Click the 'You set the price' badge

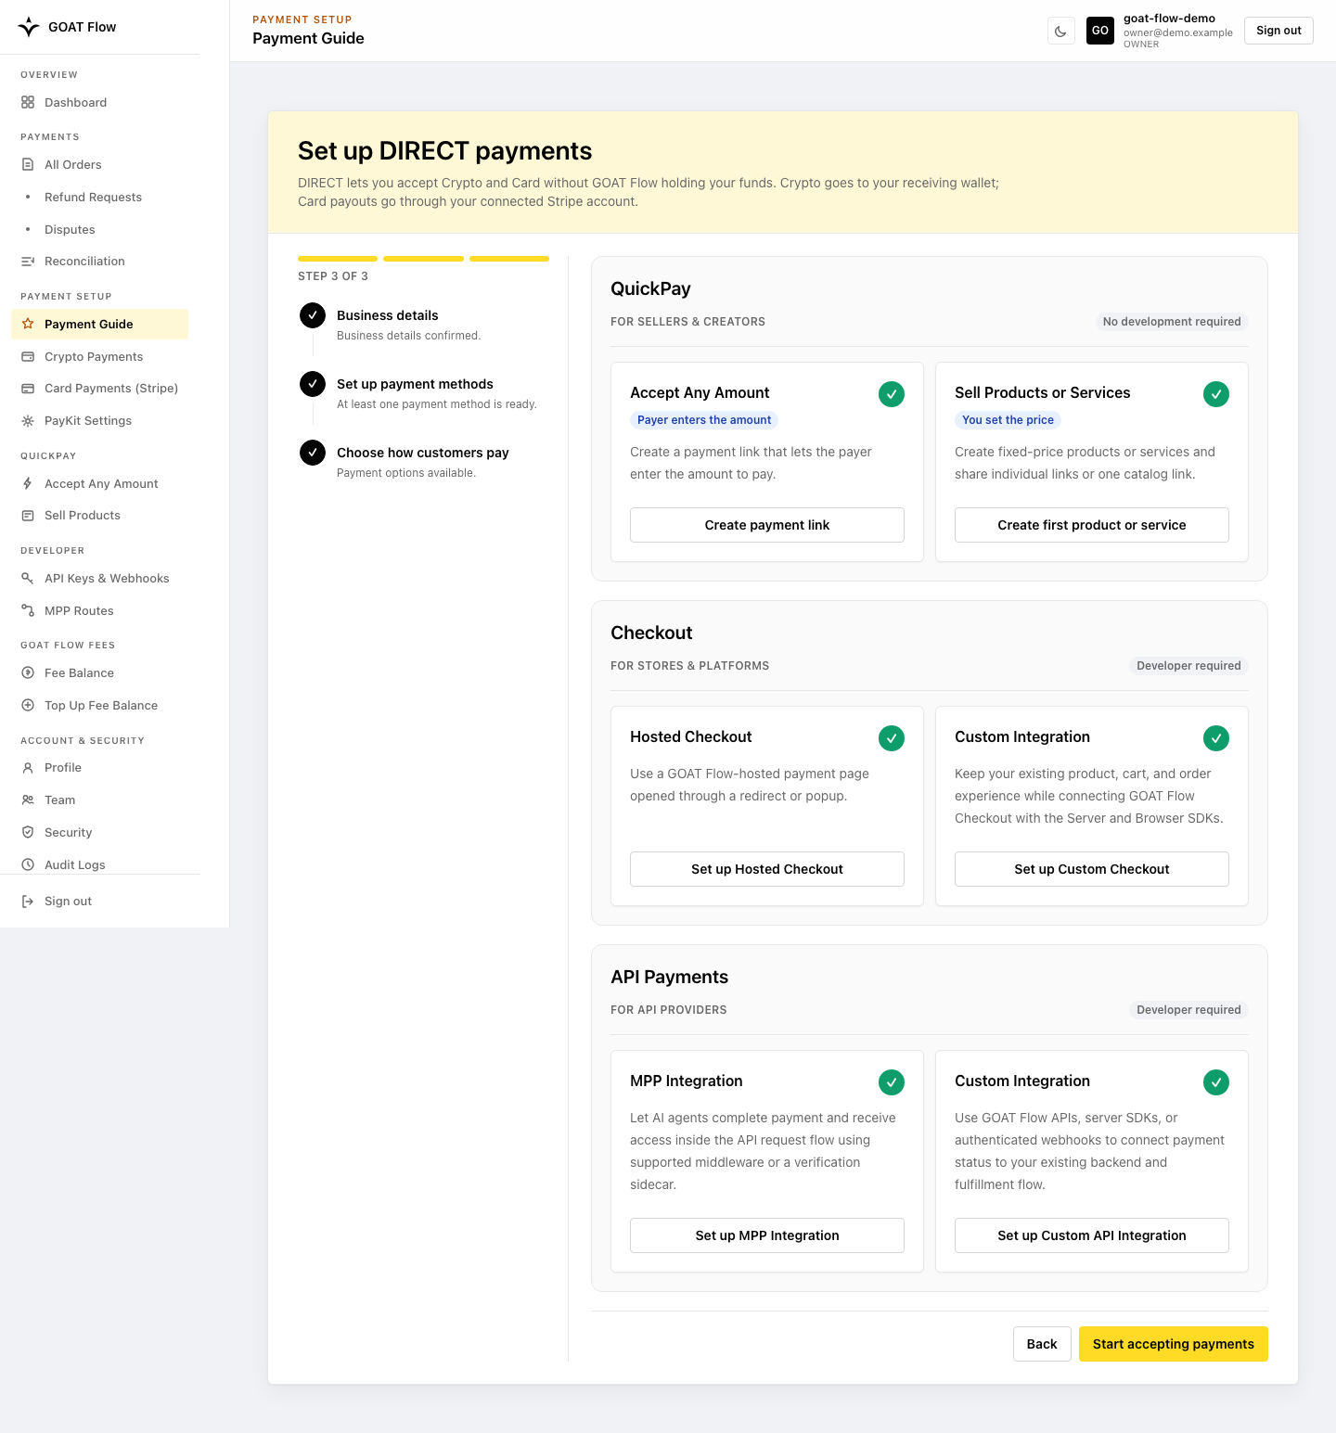click(1008, 420)
